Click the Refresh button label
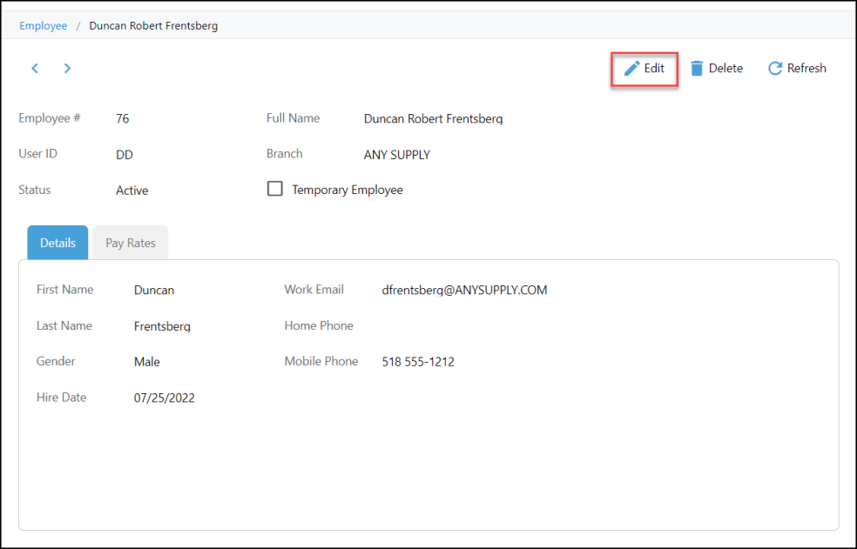 coord(806,68)
